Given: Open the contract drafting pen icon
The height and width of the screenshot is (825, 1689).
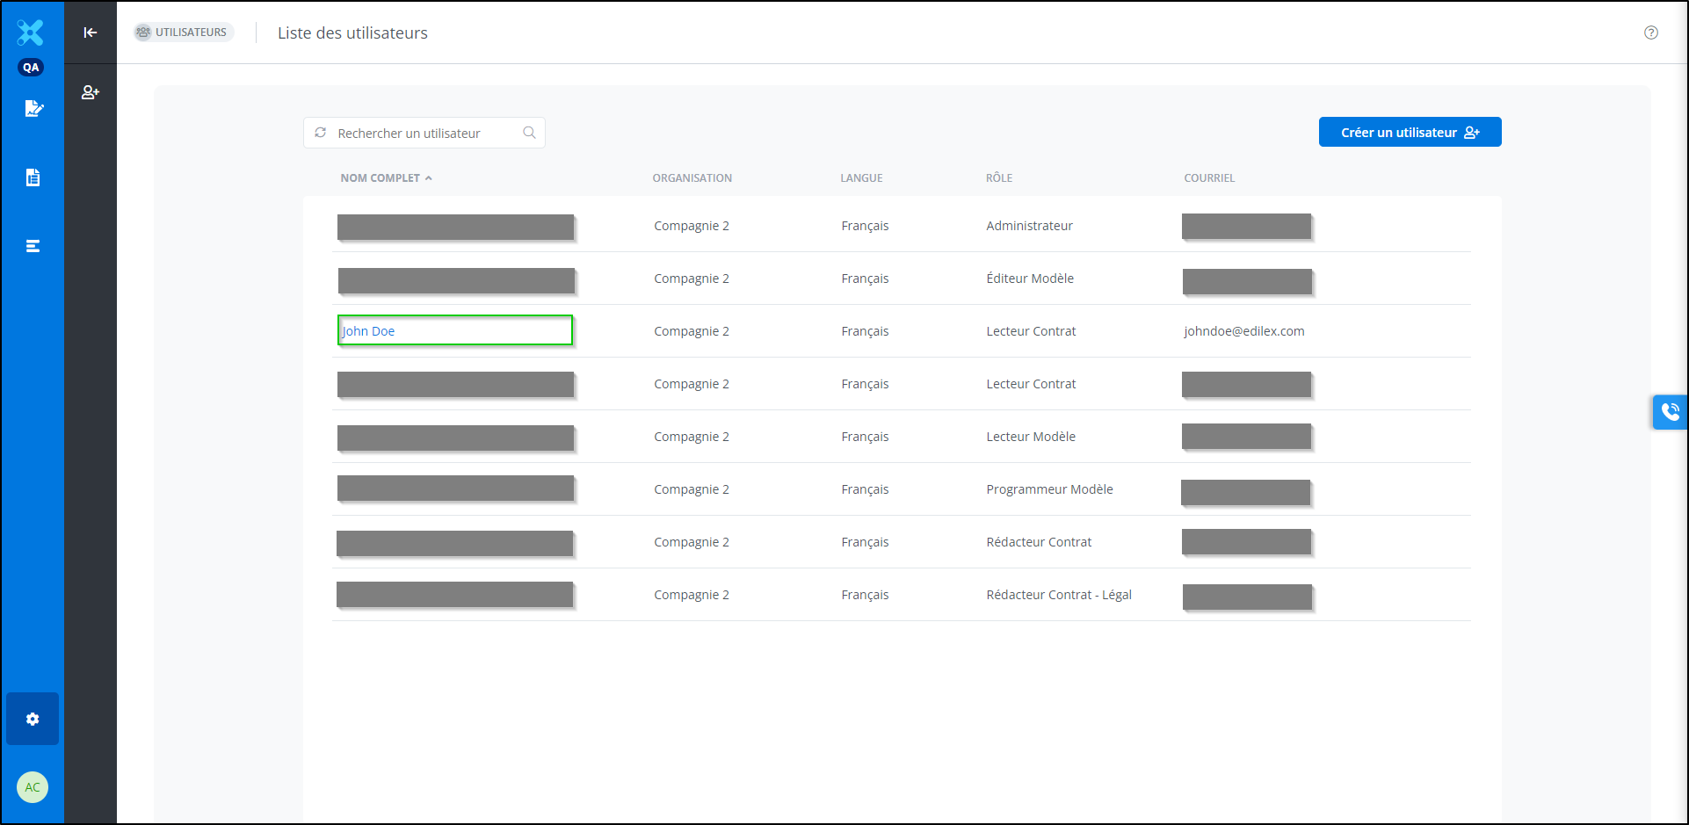Looking at the screenshot, I should coord(33,109).
